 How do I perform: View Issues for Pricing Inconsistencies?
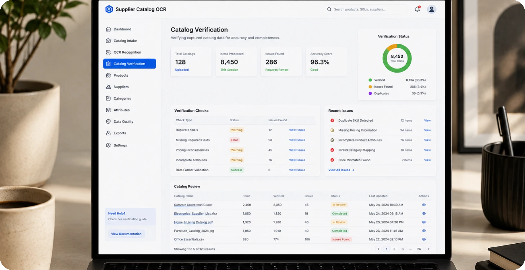297,150
